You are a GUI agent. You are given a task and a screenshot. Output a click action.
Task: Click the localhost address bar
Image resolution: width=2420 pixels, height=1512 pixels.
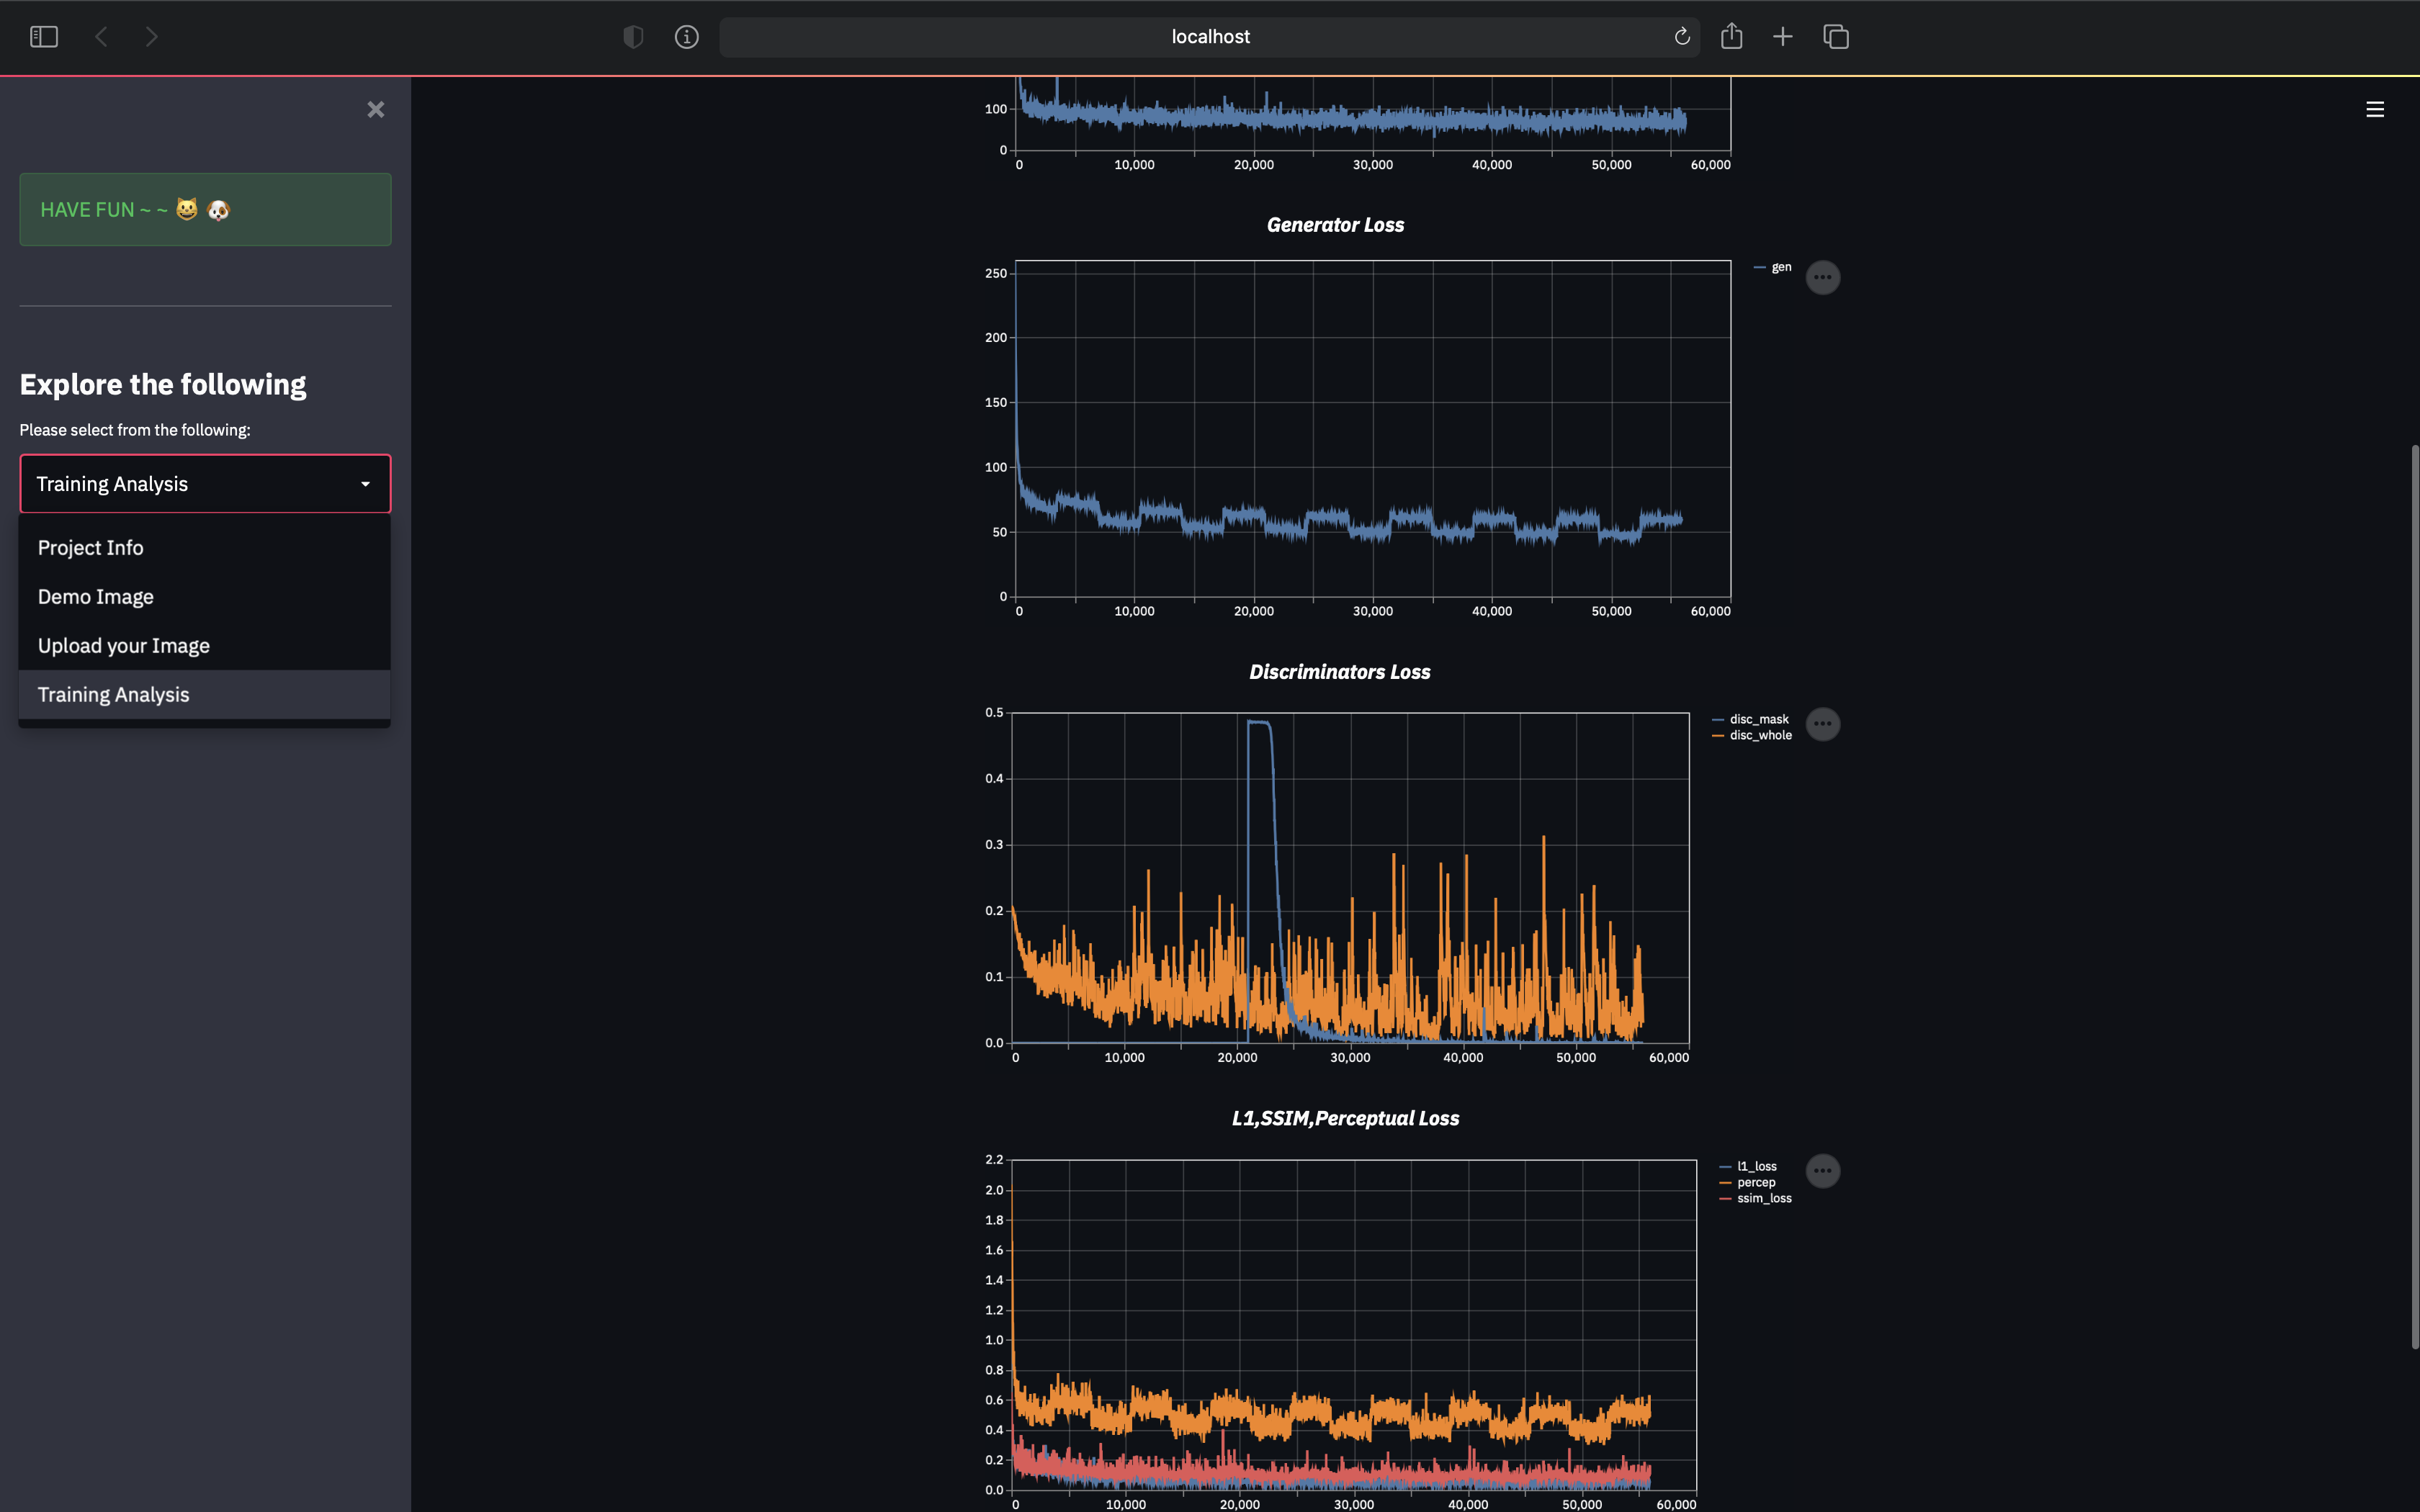1210,37
